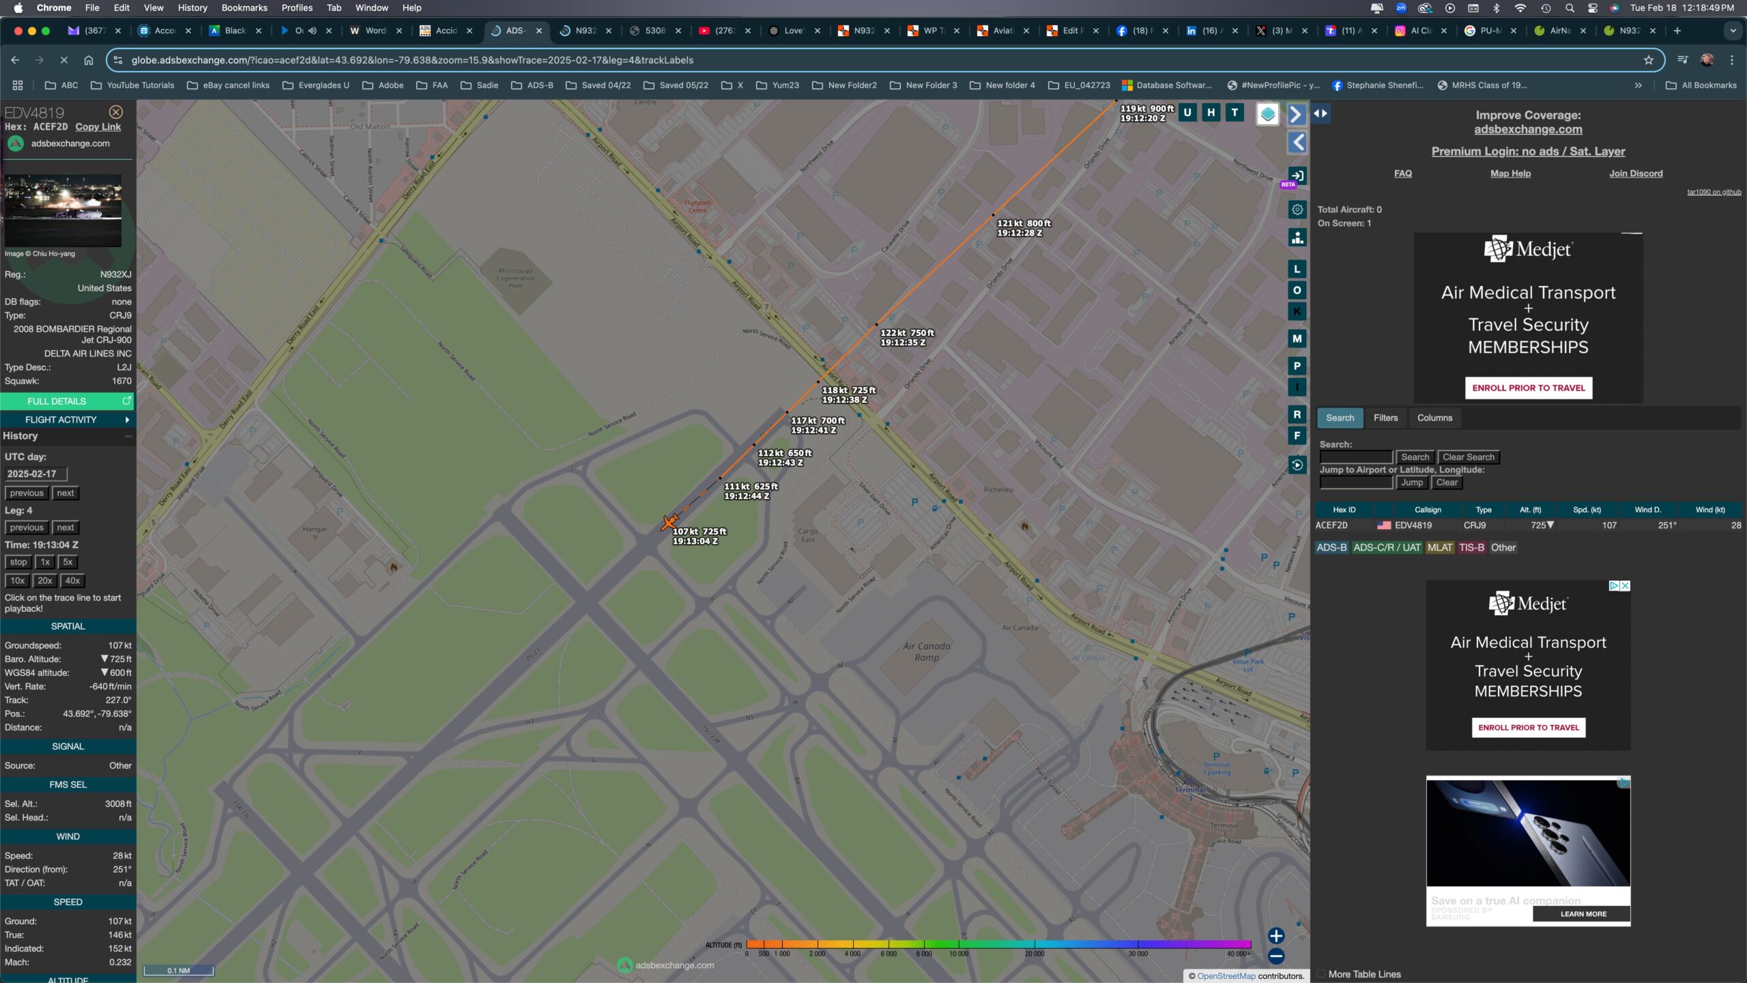The height and width of the screenshot is (983, 1747).
Task: Open FULL DETAILS button
Action: click(x=67, y=401)
